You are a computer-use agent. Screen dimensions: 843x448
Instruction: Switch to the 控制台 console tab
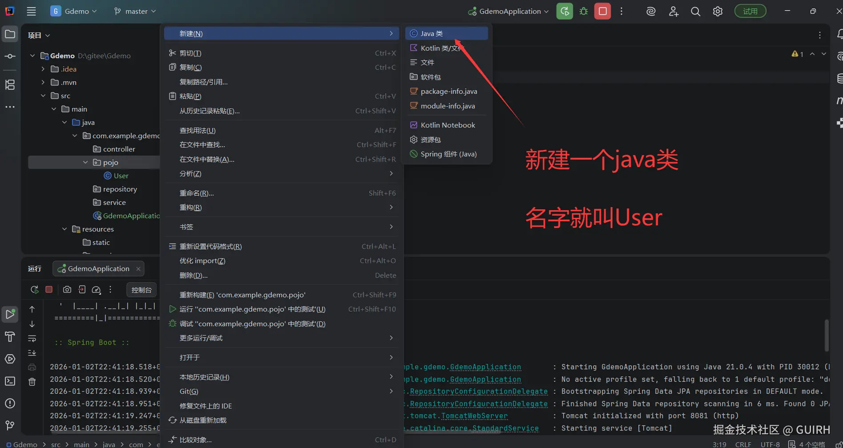pyautogui.click(x=141, y=290)
